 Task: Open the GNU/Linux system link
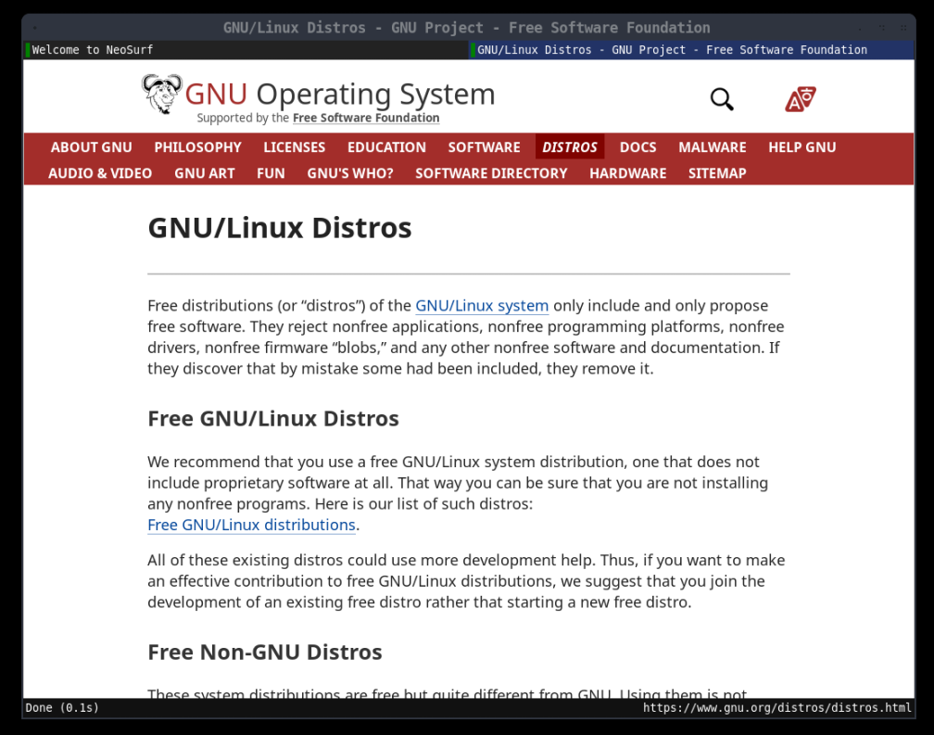coord(481,306)
